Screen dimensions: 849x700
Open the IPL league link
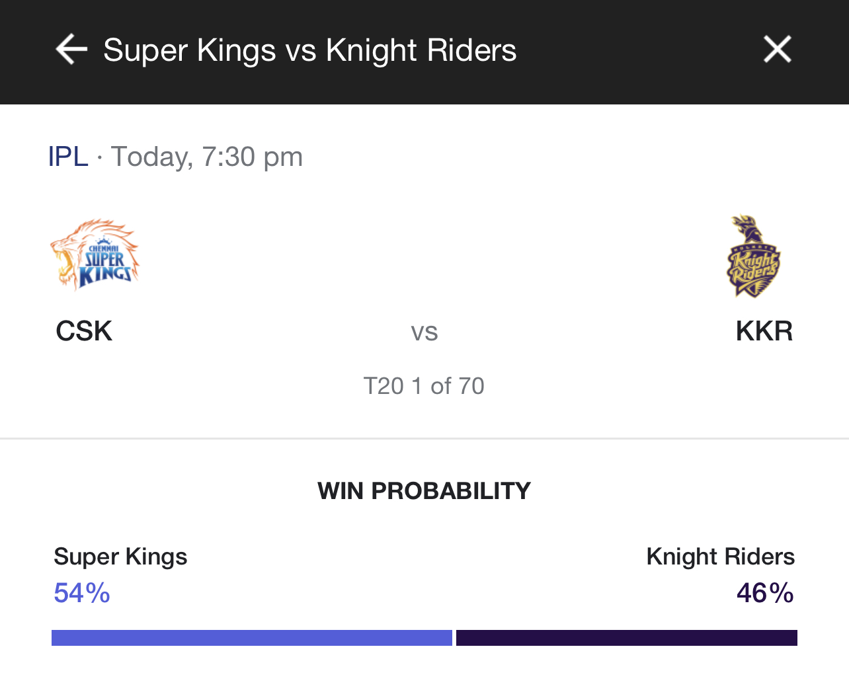click(68, 157)
